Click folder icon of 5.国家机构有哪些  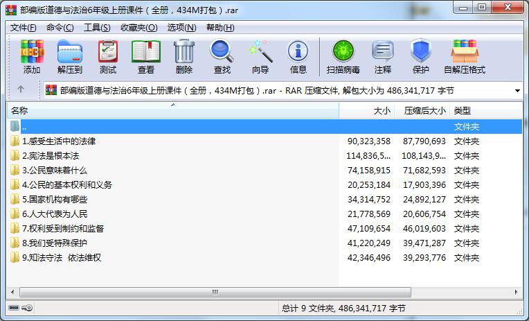coord(15,199)
